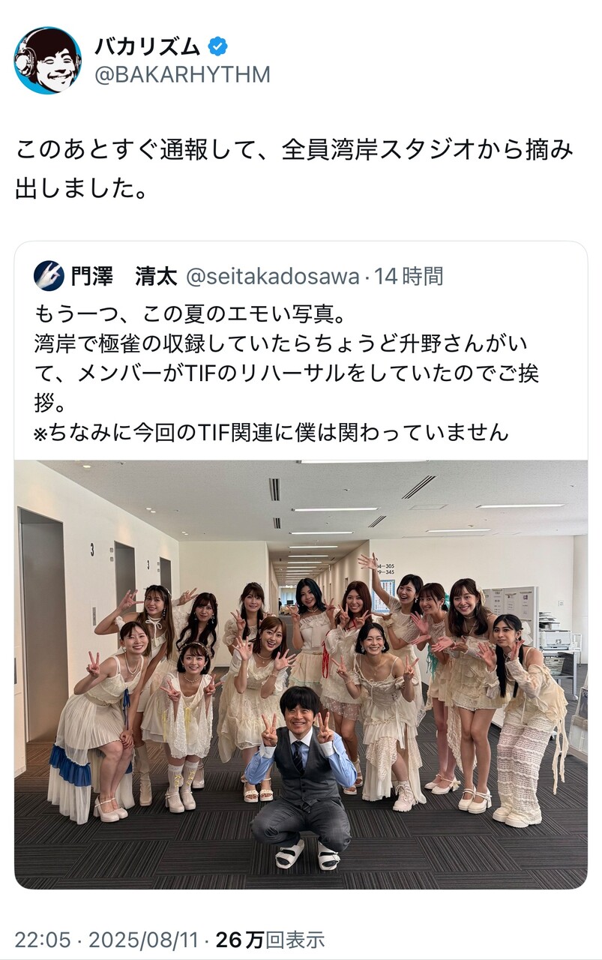
Task: Click the blue verified checkmark badge
Action: pyautogui.click(x=217, y=47)
